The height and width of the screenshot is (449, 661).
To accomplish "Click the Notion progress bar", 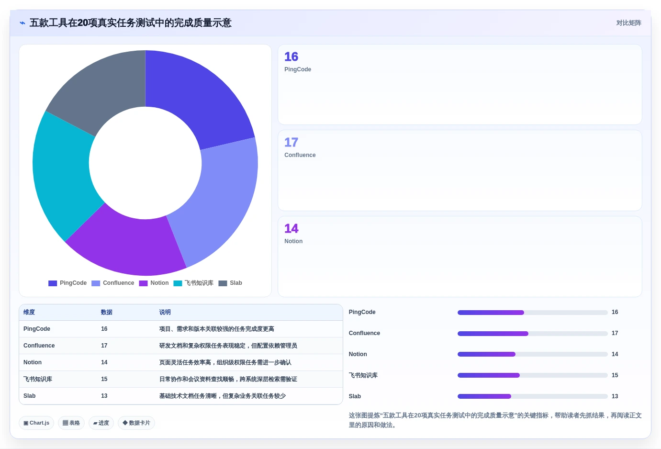I will (533, 354).
